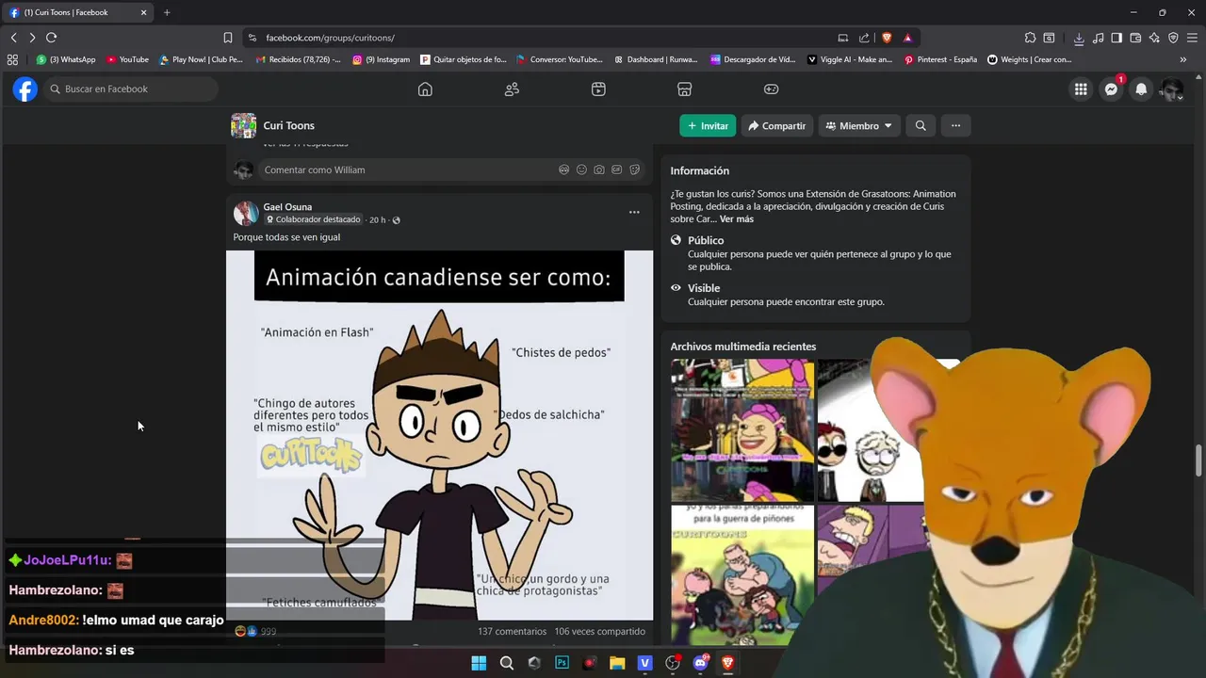Open the Facebook Friends icon
The width and height of the screenshot is (1206, 678).
(x=512, y=89)
